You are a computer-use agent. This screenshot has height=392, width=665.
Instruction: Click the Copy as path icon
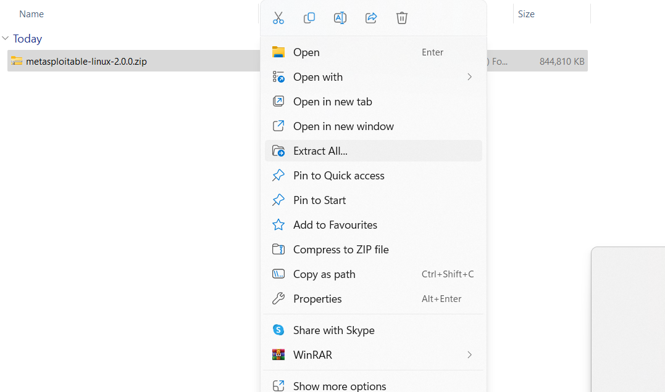click(x=278, y=274)
